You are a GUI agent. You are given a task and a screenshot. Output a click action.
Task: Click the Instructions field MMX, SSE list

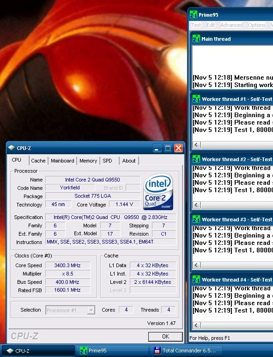110,242
